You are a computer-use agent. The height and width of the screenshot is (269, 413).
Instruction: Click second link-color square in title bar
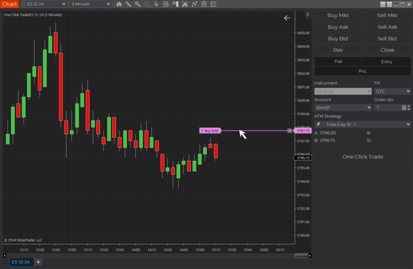click(x=389, y=4)
